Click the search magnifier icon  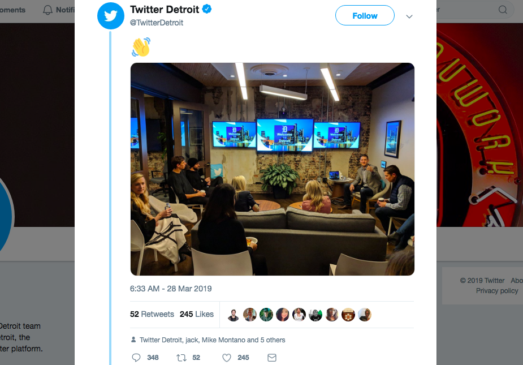(x=502, y=10)
